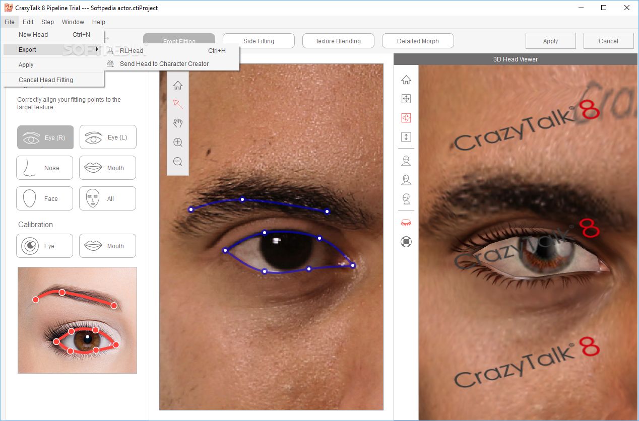
Task: Select the red rotate tool in 3D viewer
Action: tap(406, 118)
